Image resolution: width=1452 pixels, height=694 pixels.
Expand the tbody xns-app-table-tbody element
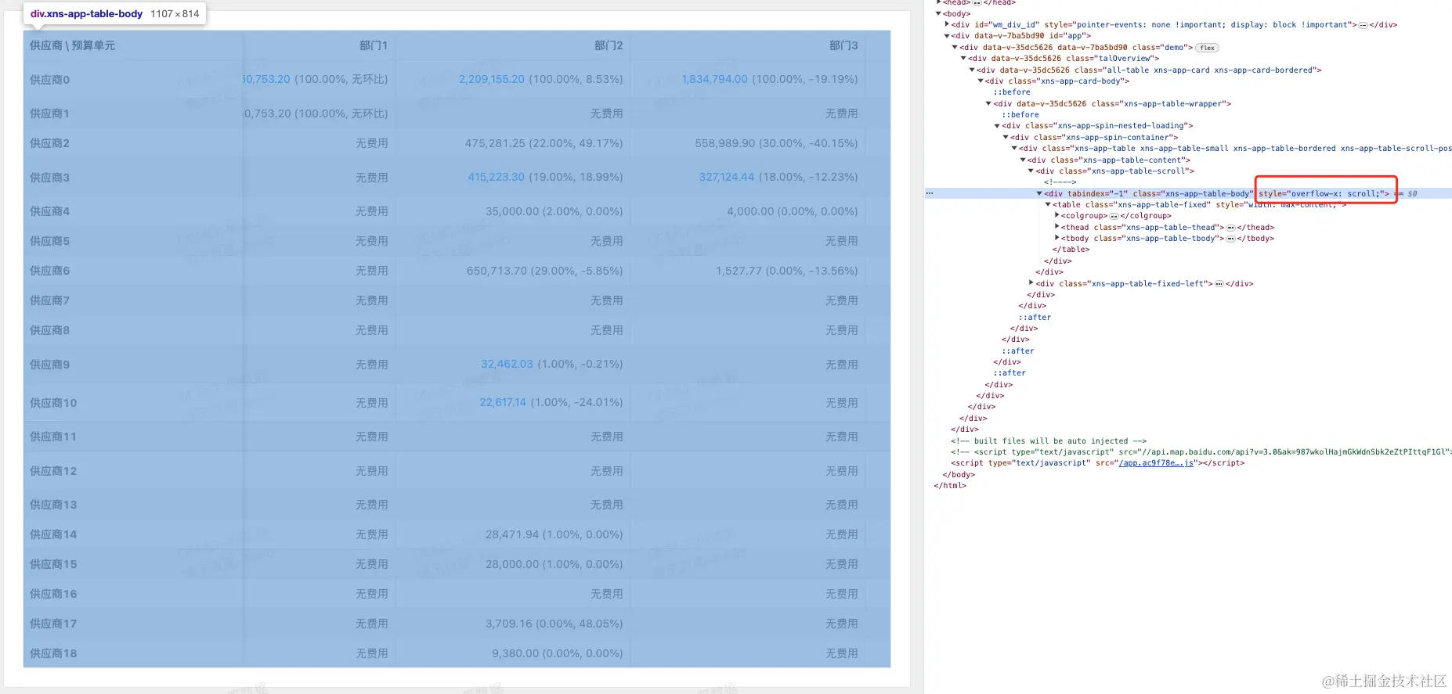click(1056, 239)
